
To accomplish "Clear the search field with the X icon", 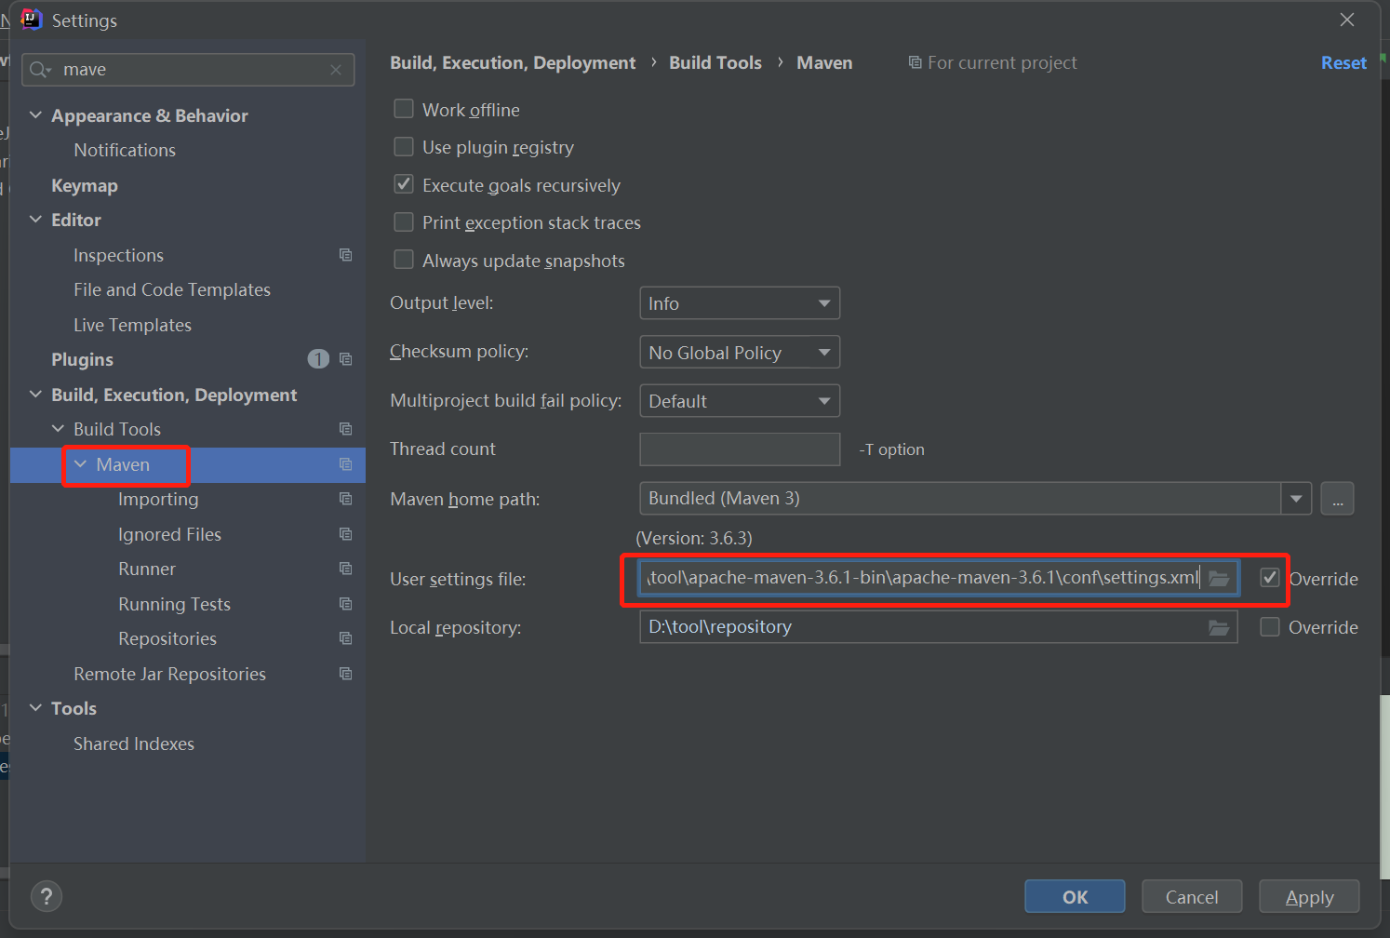I will click(336, 70).
